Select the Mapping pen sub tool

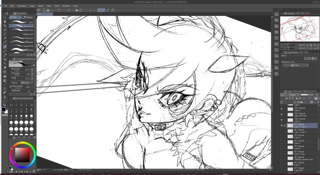tap(22, 34)
